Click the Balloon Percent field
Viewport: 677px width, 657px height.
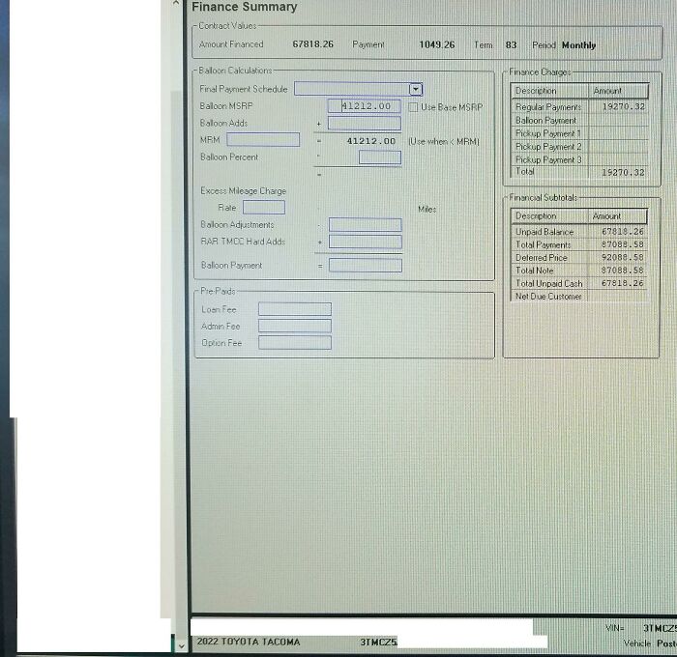point(379,157)
